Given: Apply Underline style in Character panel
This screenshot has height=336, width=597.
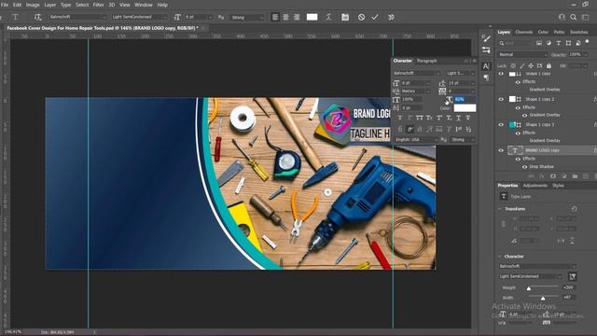Looking at the screenshot, I should coord(458,119).
